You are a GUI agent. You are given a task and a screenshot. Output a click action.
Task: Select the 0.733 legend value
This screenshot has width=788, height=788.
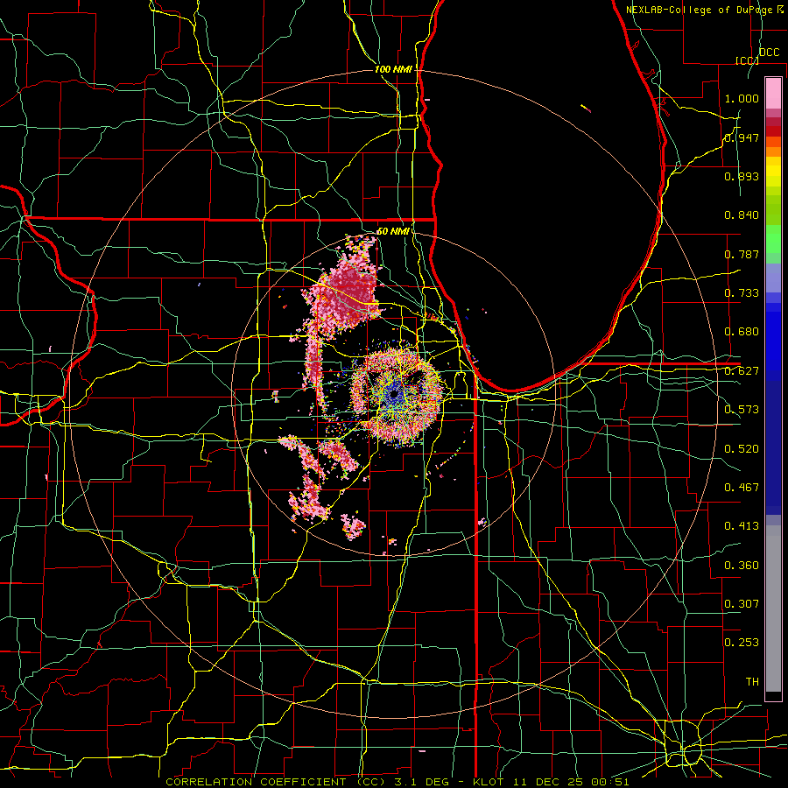coord(742,293)
